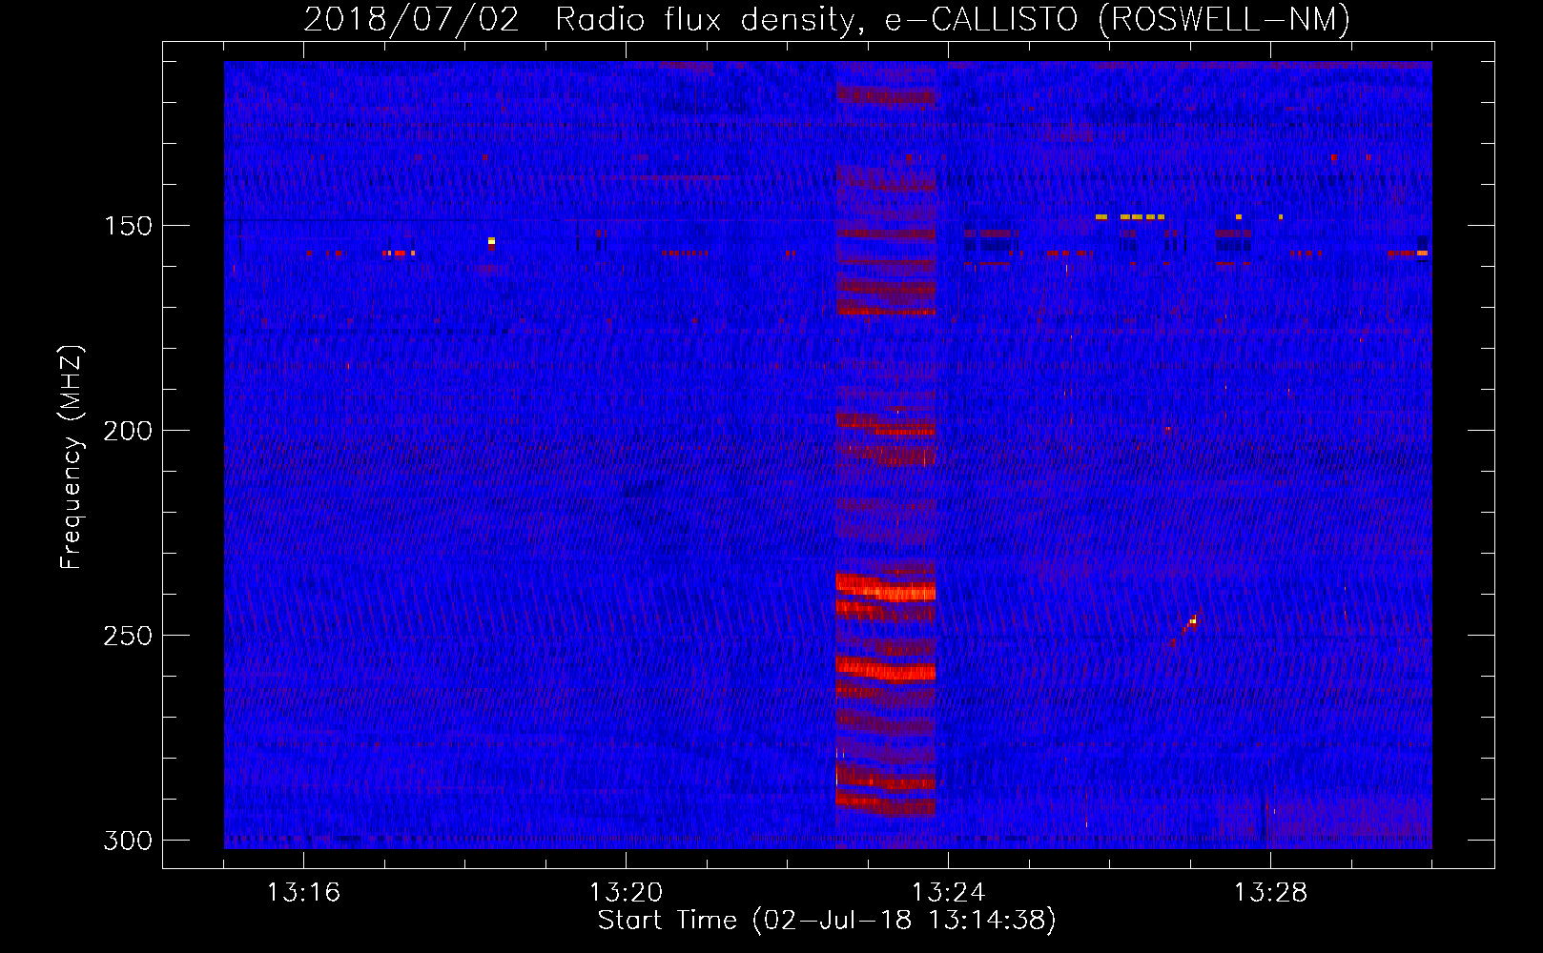Click the 300 frequency tick label
The image size is (1543, 953).
128,841
